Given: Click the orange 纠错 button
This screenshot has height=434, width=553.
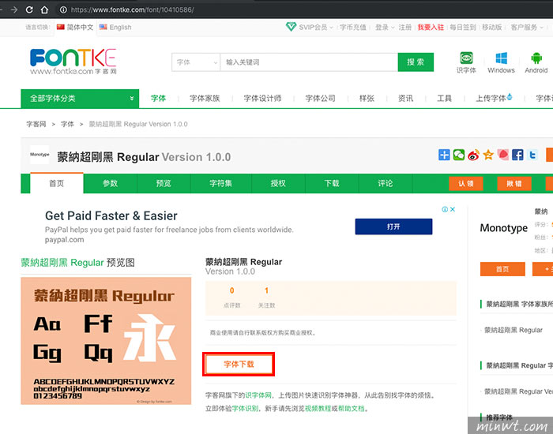Looking at the screenshot, I should (x=514, y=184).
